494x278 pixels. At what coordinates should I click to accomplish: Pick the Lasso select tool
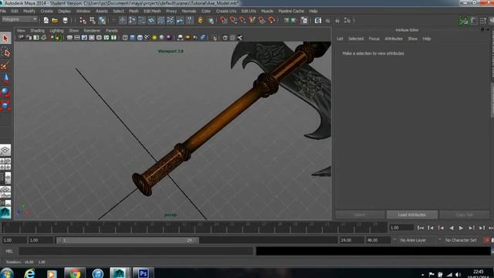pos(5,52)
